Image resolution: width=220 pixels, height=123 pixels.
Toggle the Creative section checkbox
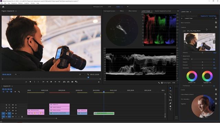click(216, 27)
